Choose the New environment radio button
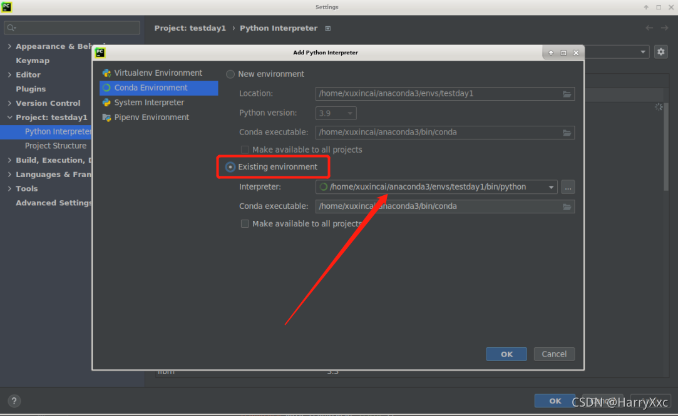The height and width of the screenshot is (416, 678). coord(230,74)
